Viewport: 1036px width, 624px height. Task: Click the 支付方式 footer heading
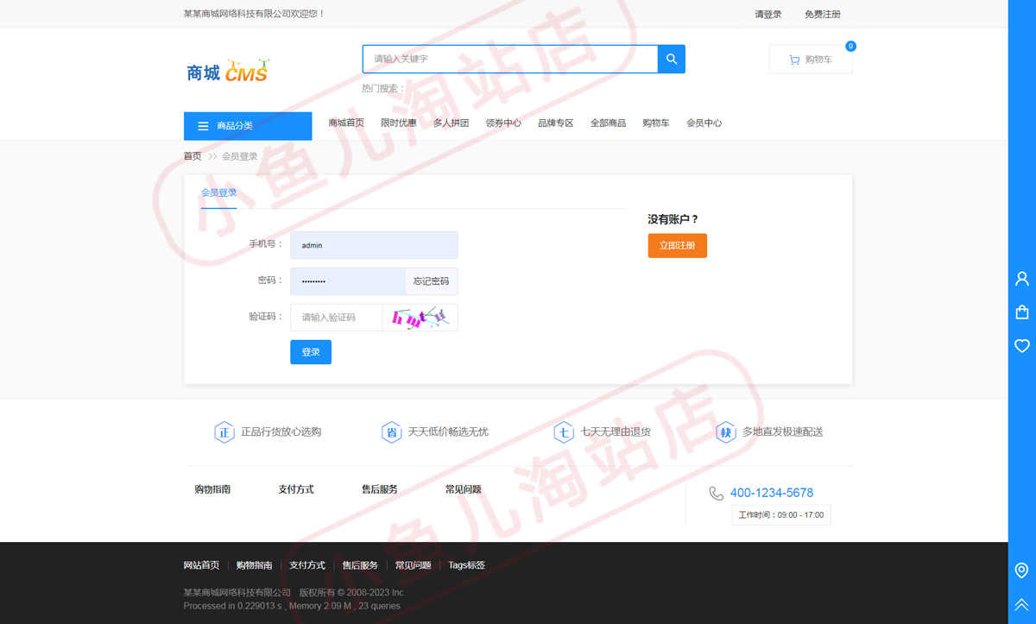[296, 489]
